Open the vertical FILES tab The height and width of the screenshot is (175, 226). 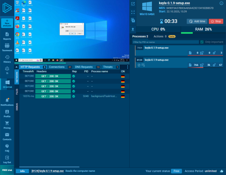click(x=17, y=92)
